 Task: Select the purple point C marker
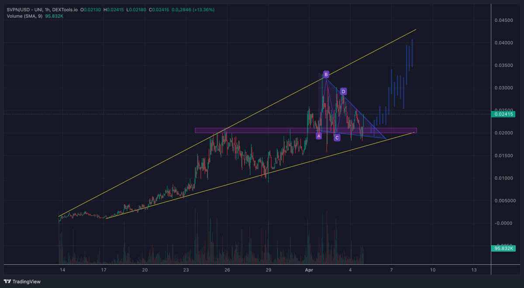(337, 137)
